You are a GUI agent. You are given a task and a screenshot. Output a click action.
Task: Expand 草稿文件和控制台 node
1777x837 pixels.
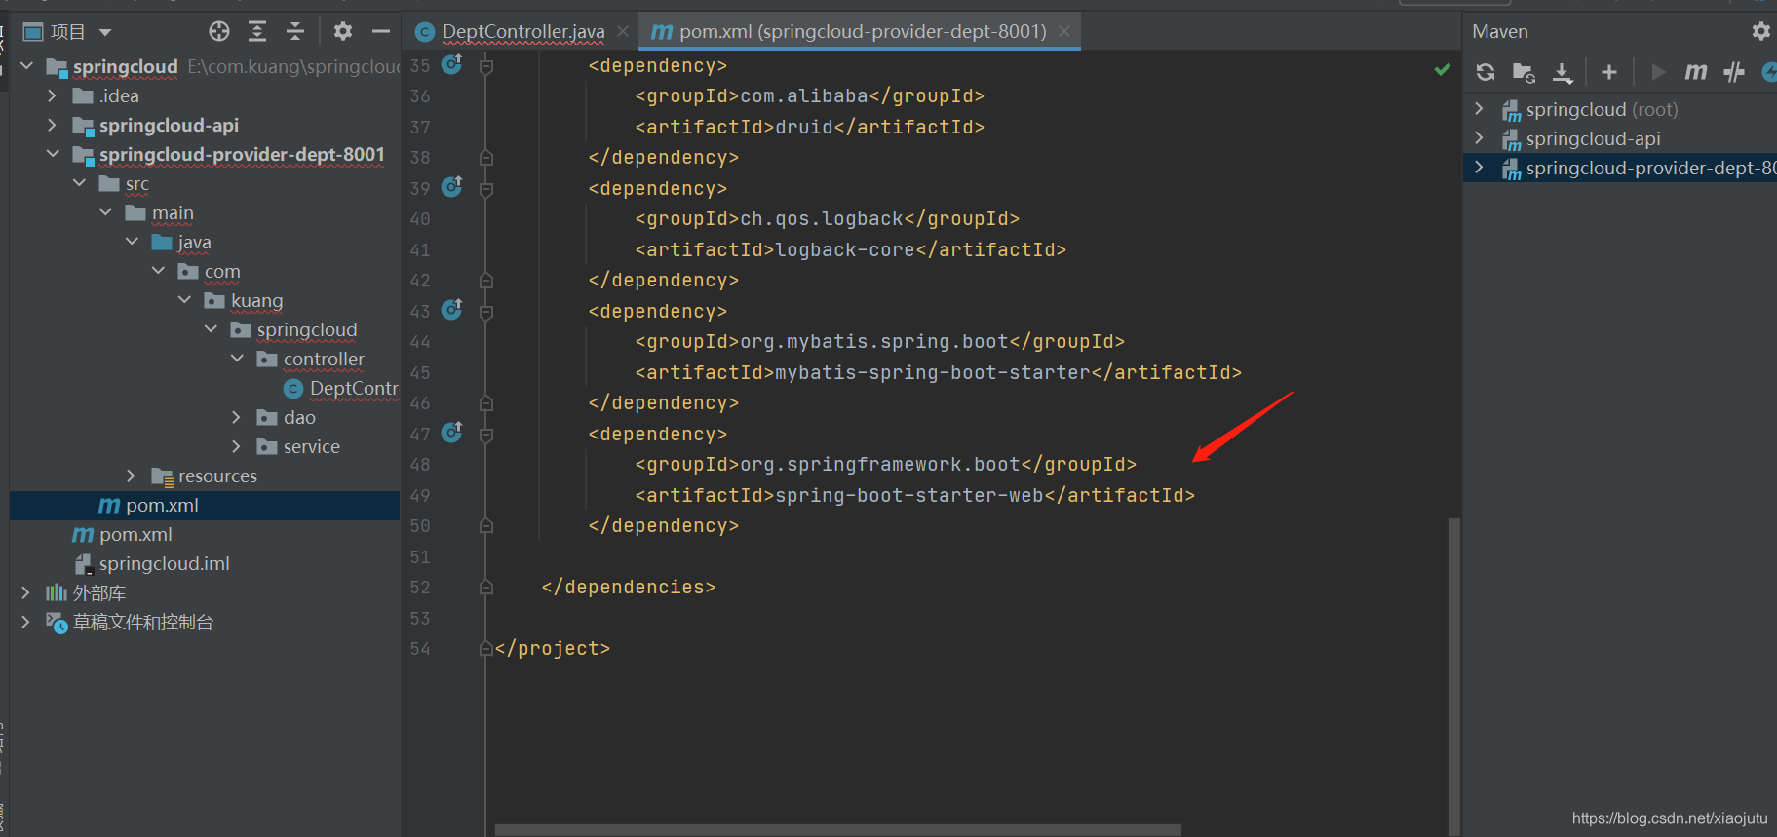(x=26, y=622)
